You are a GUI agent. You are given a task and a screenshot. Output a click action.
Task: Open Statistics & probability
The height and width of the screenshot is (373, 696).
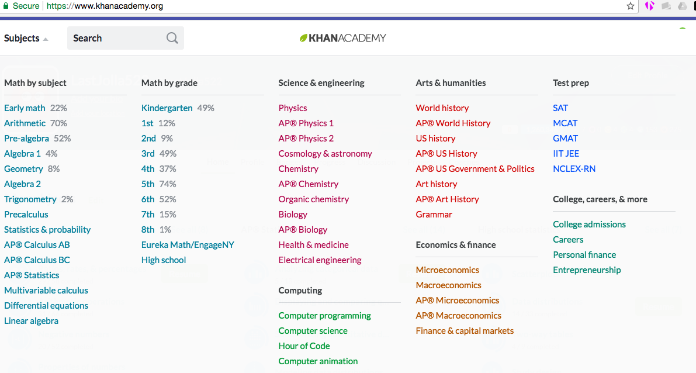pos(47,229)
